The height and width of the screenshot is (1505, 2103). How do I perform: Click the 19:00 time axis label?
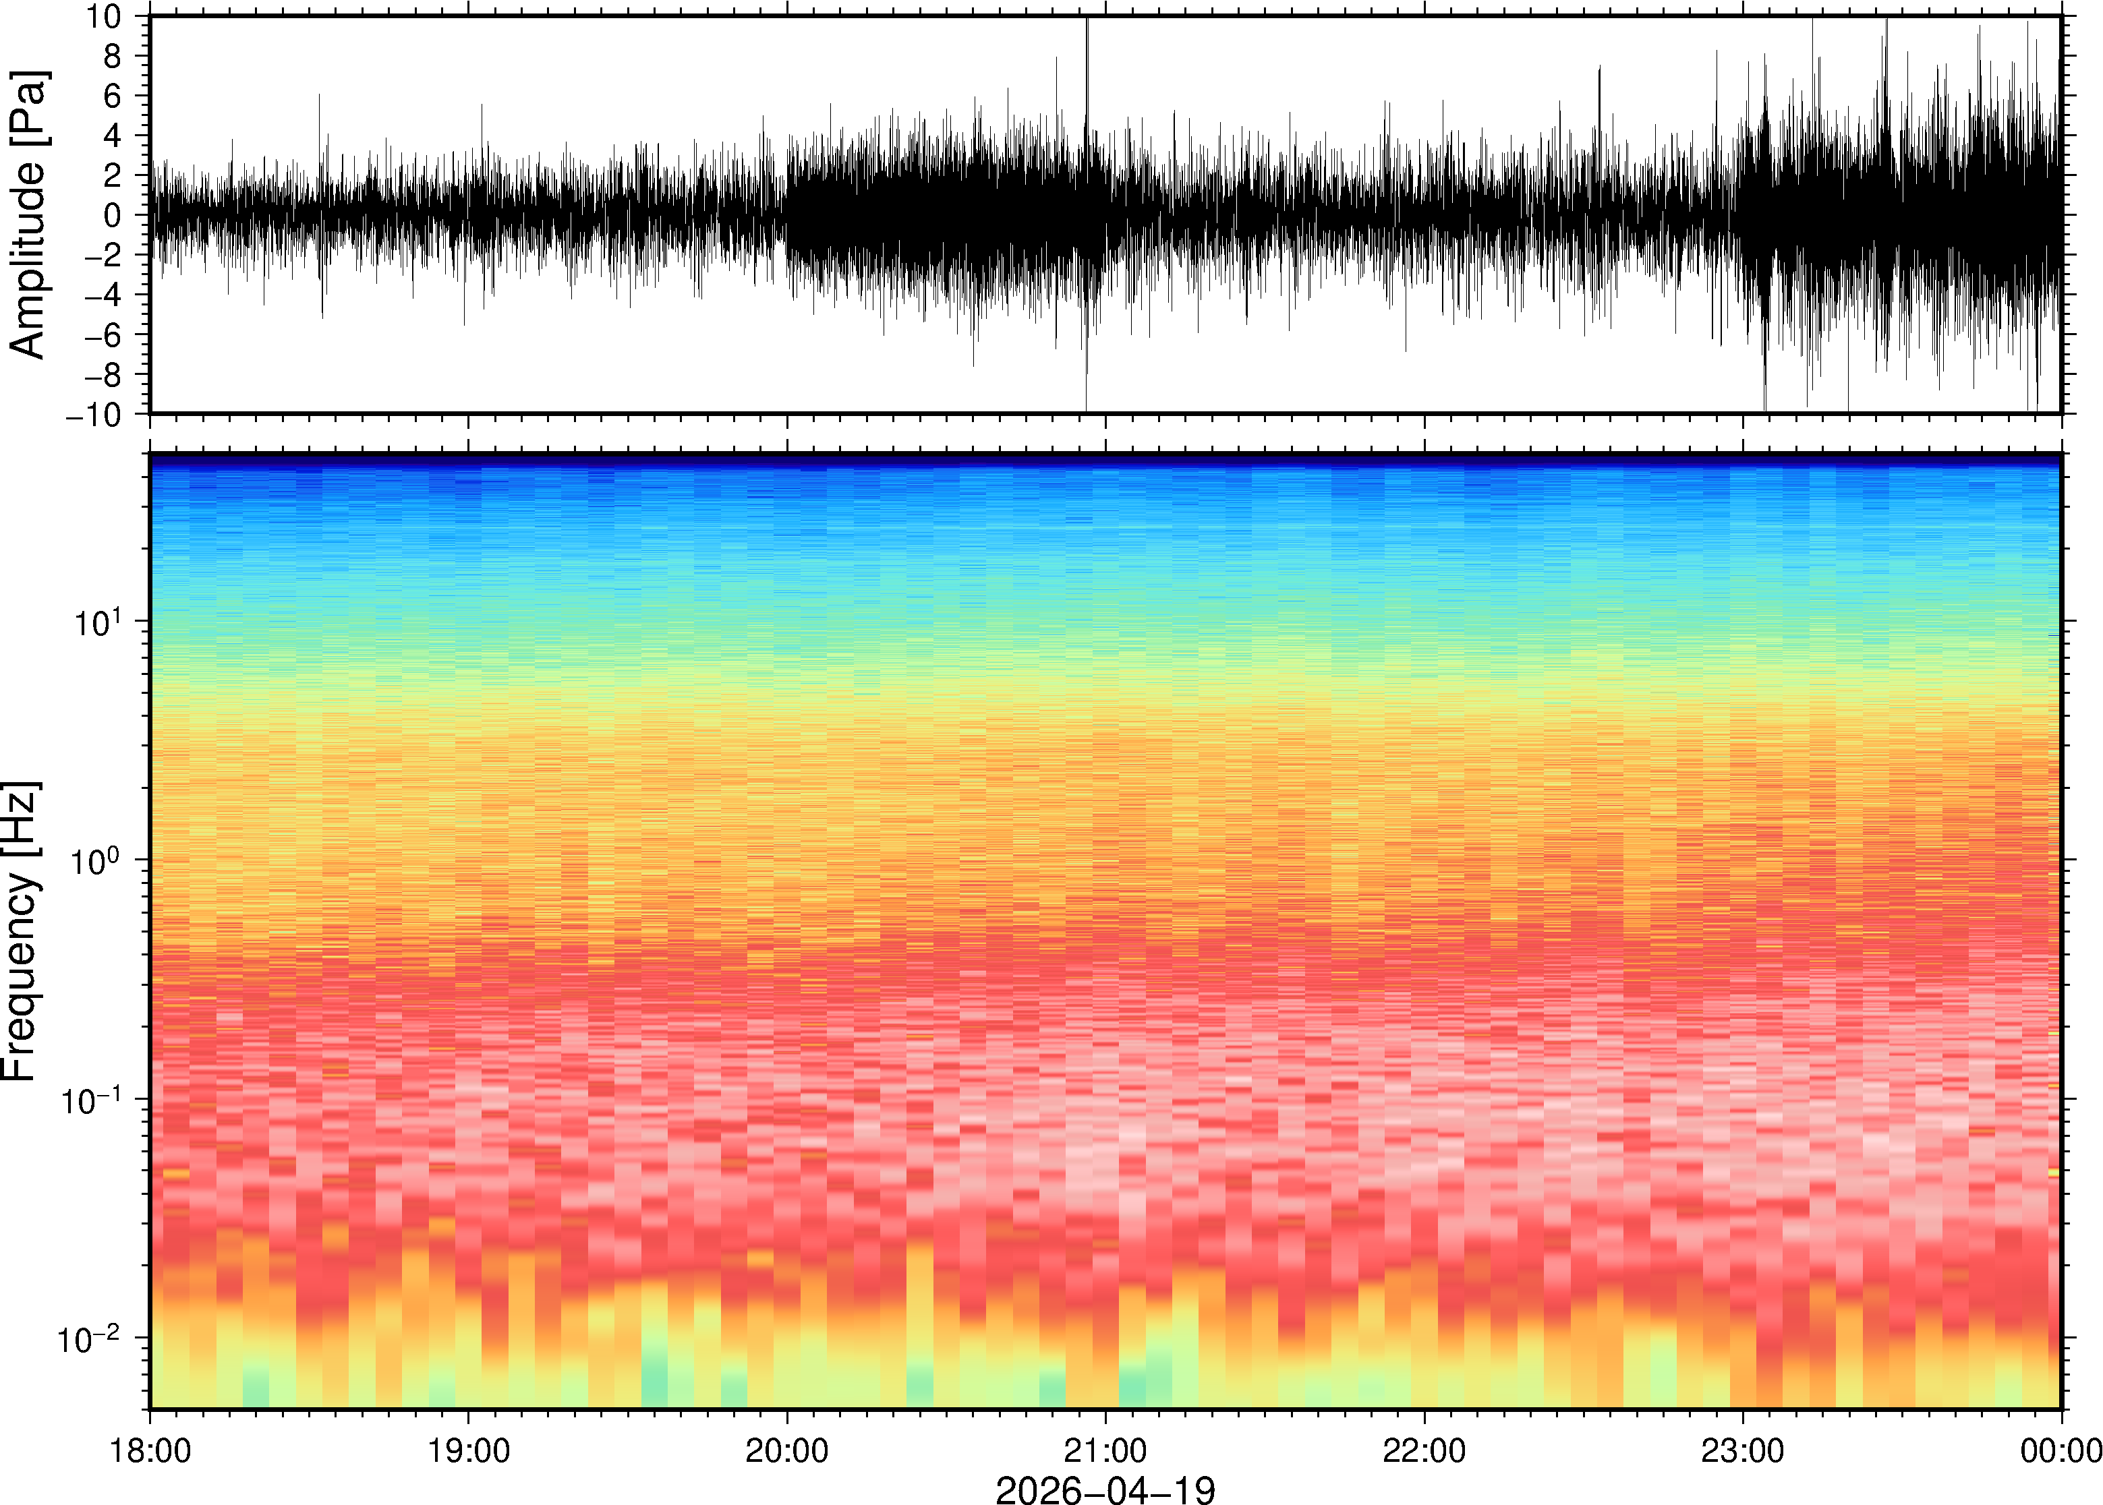point(468,1450)
